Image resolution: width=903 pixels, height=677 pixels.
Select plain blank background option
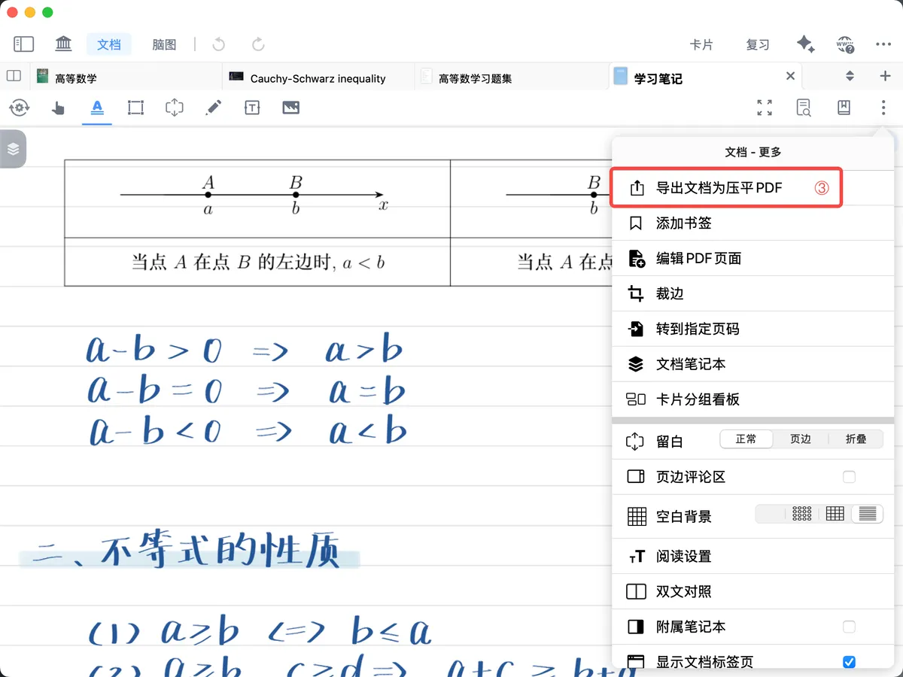770,514
